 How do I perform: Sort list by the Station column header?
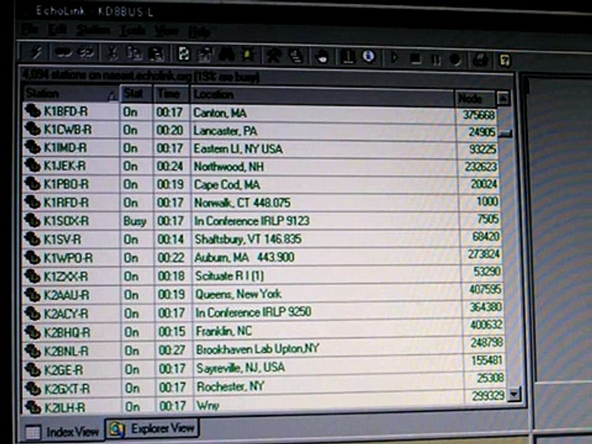tap(70, 94)
